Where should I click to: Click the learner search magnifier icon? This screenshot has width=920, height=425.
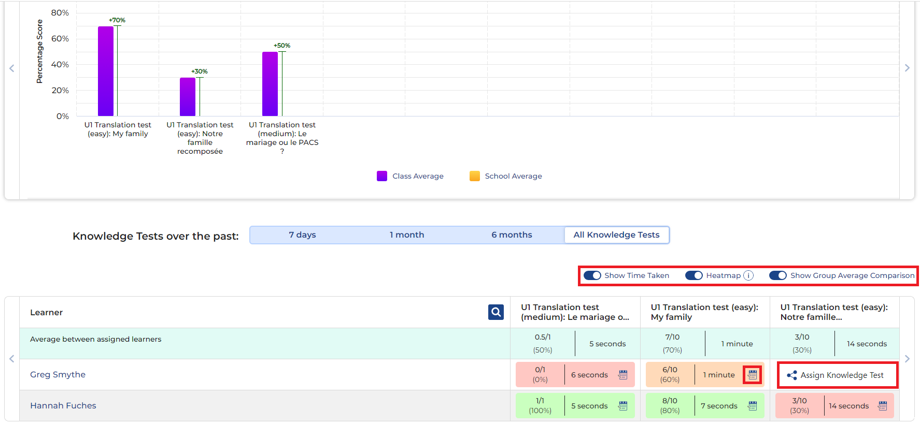(496, 312)
